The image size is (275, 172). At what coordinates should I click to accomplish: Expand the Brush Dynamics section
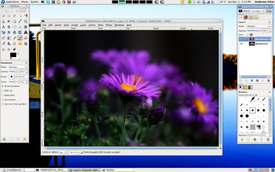click(x=2, y=86)
